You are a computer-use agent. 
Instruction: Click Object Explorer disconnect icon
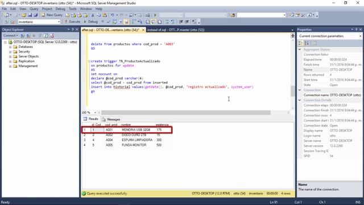coord(28,35)
